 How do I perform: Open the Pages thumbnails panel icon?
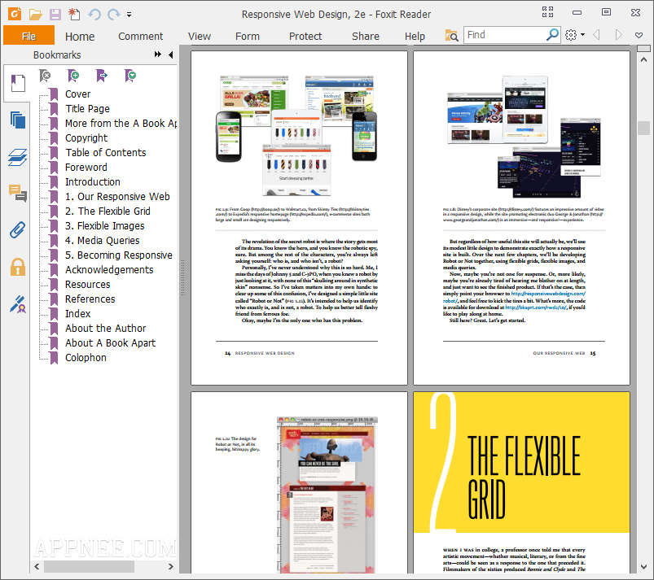18,120
